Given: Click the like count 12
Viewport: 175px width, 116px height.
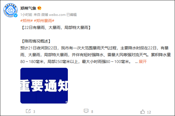Looking at the screenshot, I should tap(149, 112).
